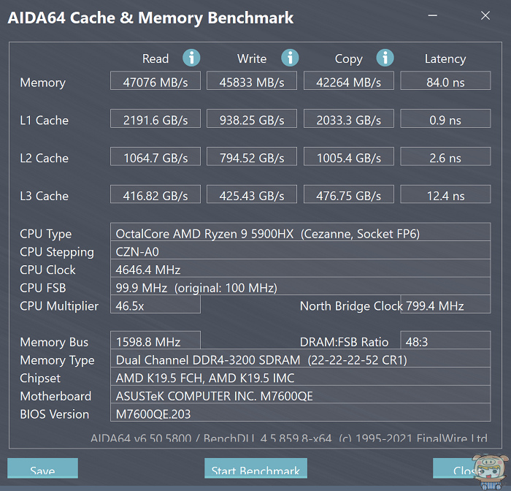511x491 pixels.
Task: Click the Memory Bus frequency field
Action: pos(155,342)
